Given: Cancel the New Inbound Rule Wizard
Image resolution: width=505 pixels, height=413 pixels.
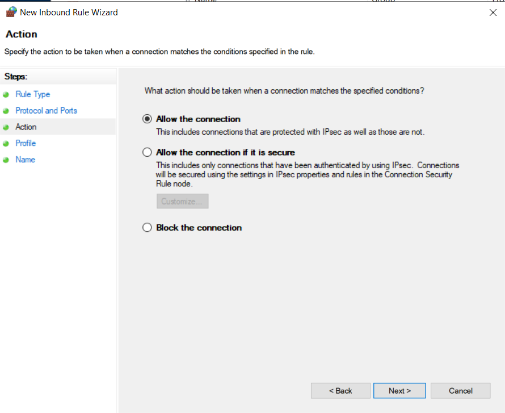Looking at the screenshot, I should (460, 391).
